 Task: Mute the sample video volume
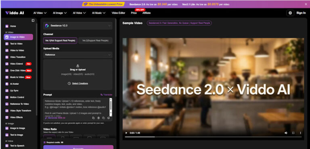(286, 133)
